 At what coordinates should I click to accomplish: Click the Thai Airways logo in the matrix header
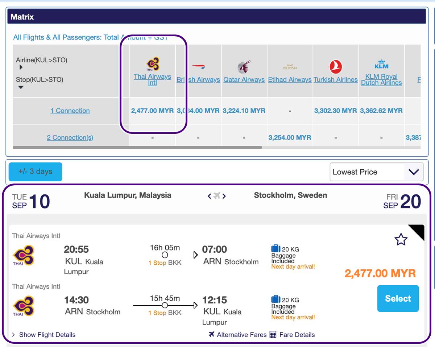click(153, 64)
